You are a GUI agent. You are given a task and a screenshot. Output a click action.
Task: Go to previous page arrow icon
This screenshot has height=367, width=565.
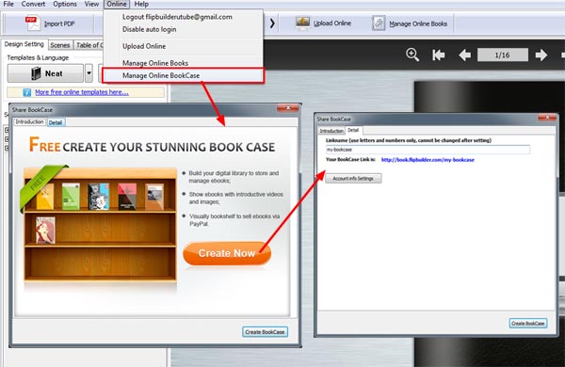tap(465, 56)
